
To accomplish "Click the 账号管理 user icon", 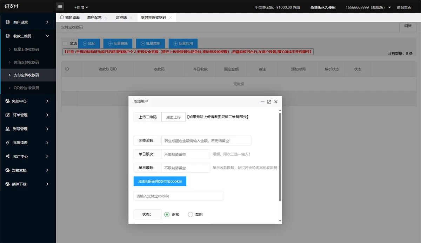I will tap(8, 129).
